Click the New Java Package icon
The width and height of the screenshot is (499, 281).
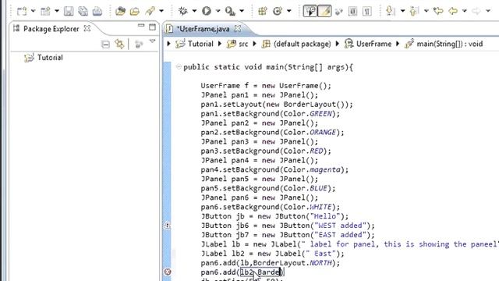click(263, 11)
